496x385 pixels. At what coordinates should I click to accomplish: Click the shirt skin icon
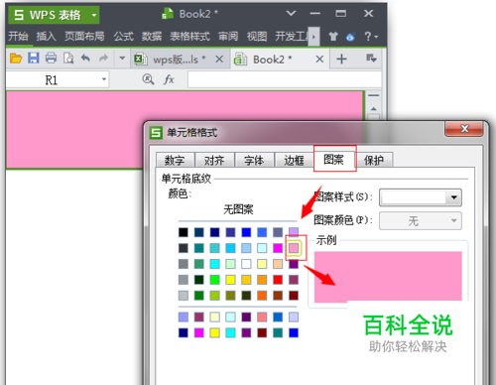[x=333, y=37]
